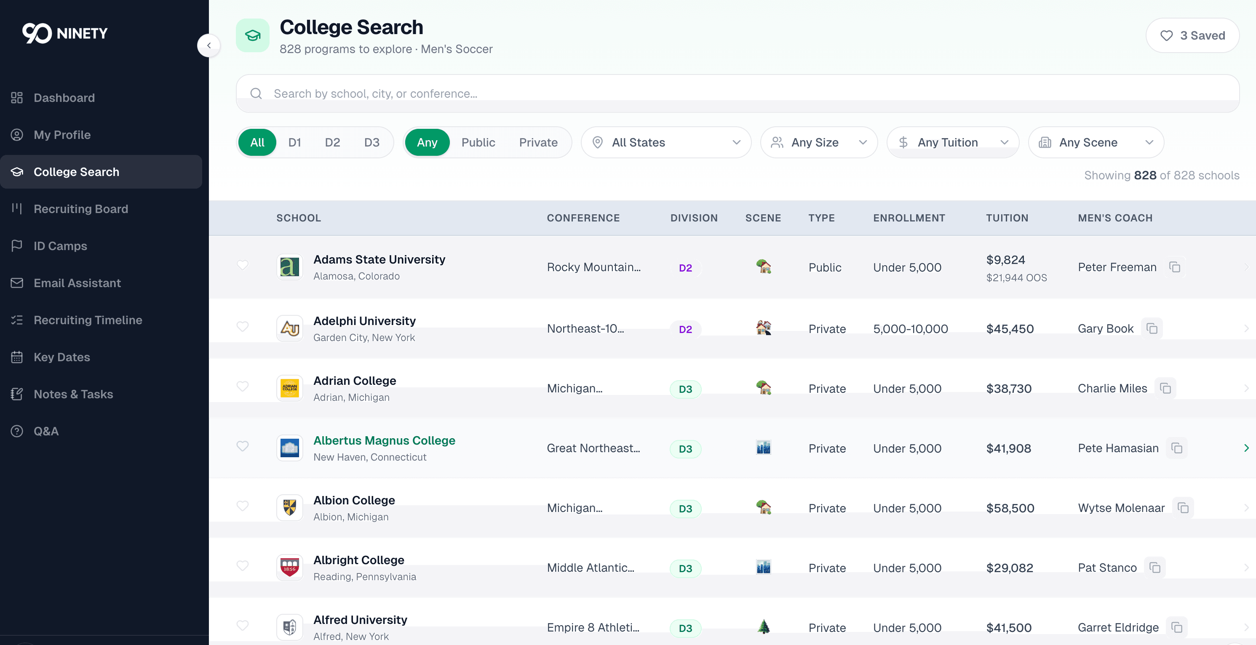Expand the Any Size dropdown
Image resolution: width=1256 pixels, height=645 pixels.
click(819, 143)
